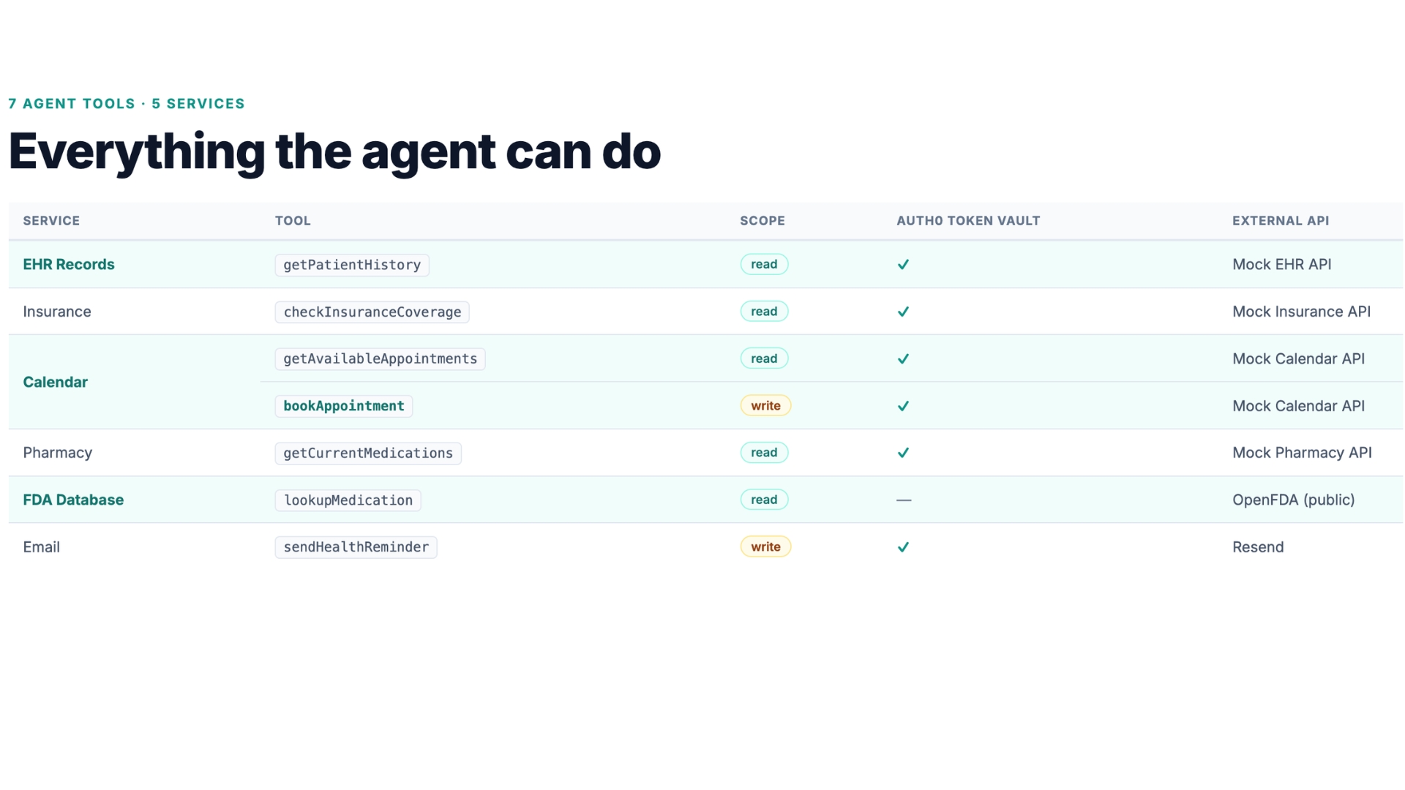Click the checkmark in the getCurrentMedications row

(903, 453)
